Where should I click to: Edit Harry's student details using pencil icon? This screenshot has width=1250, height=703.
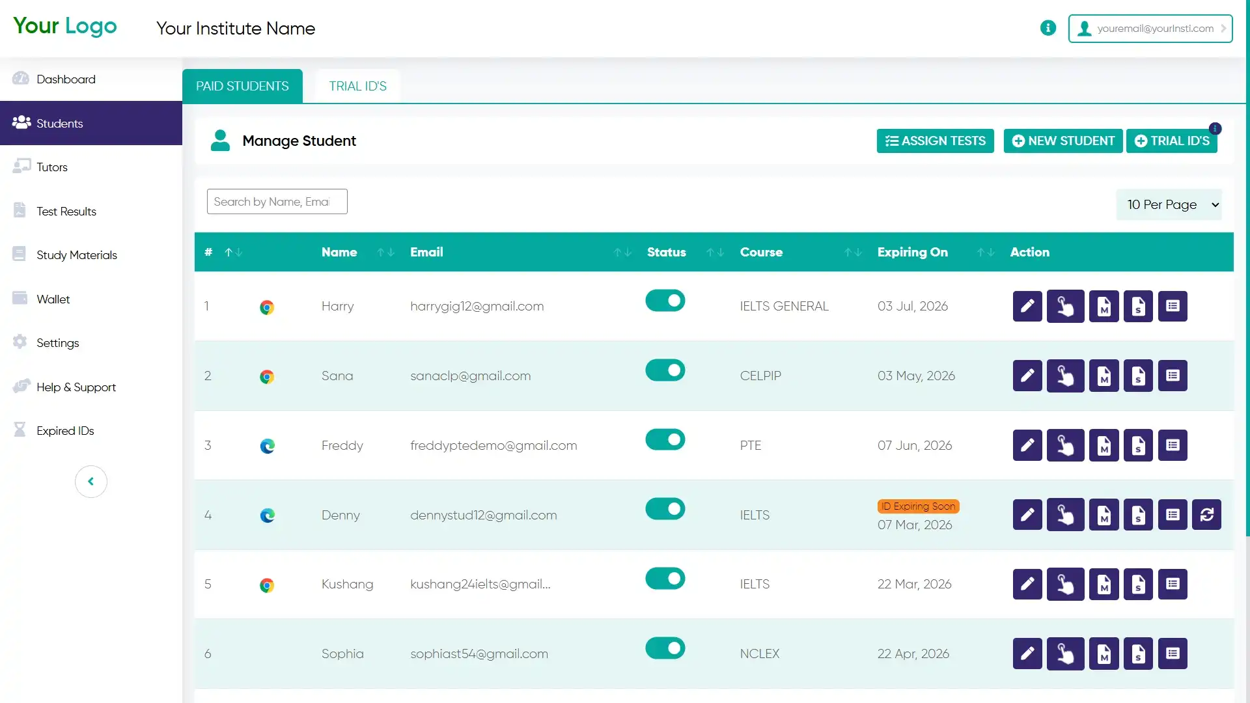pyautogui.click(x=1027, y=306)
